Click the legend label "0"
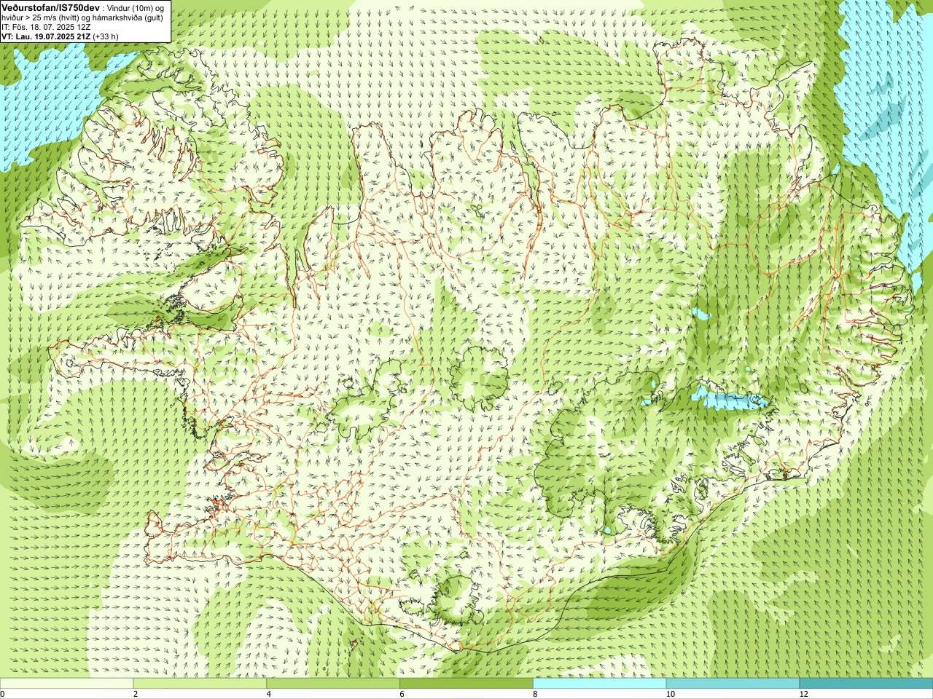The height and width of the screenshot is (699, 933). tap(3, 694)
